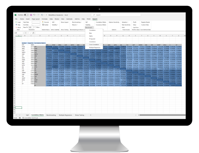Click the Select All corner triangle

[x=14, y=36]
